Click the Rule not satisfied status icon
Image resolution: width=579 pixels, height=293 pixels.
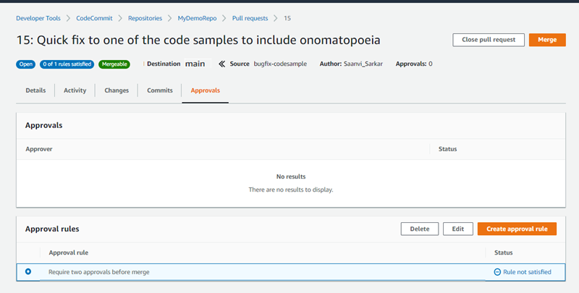point(497,272)
